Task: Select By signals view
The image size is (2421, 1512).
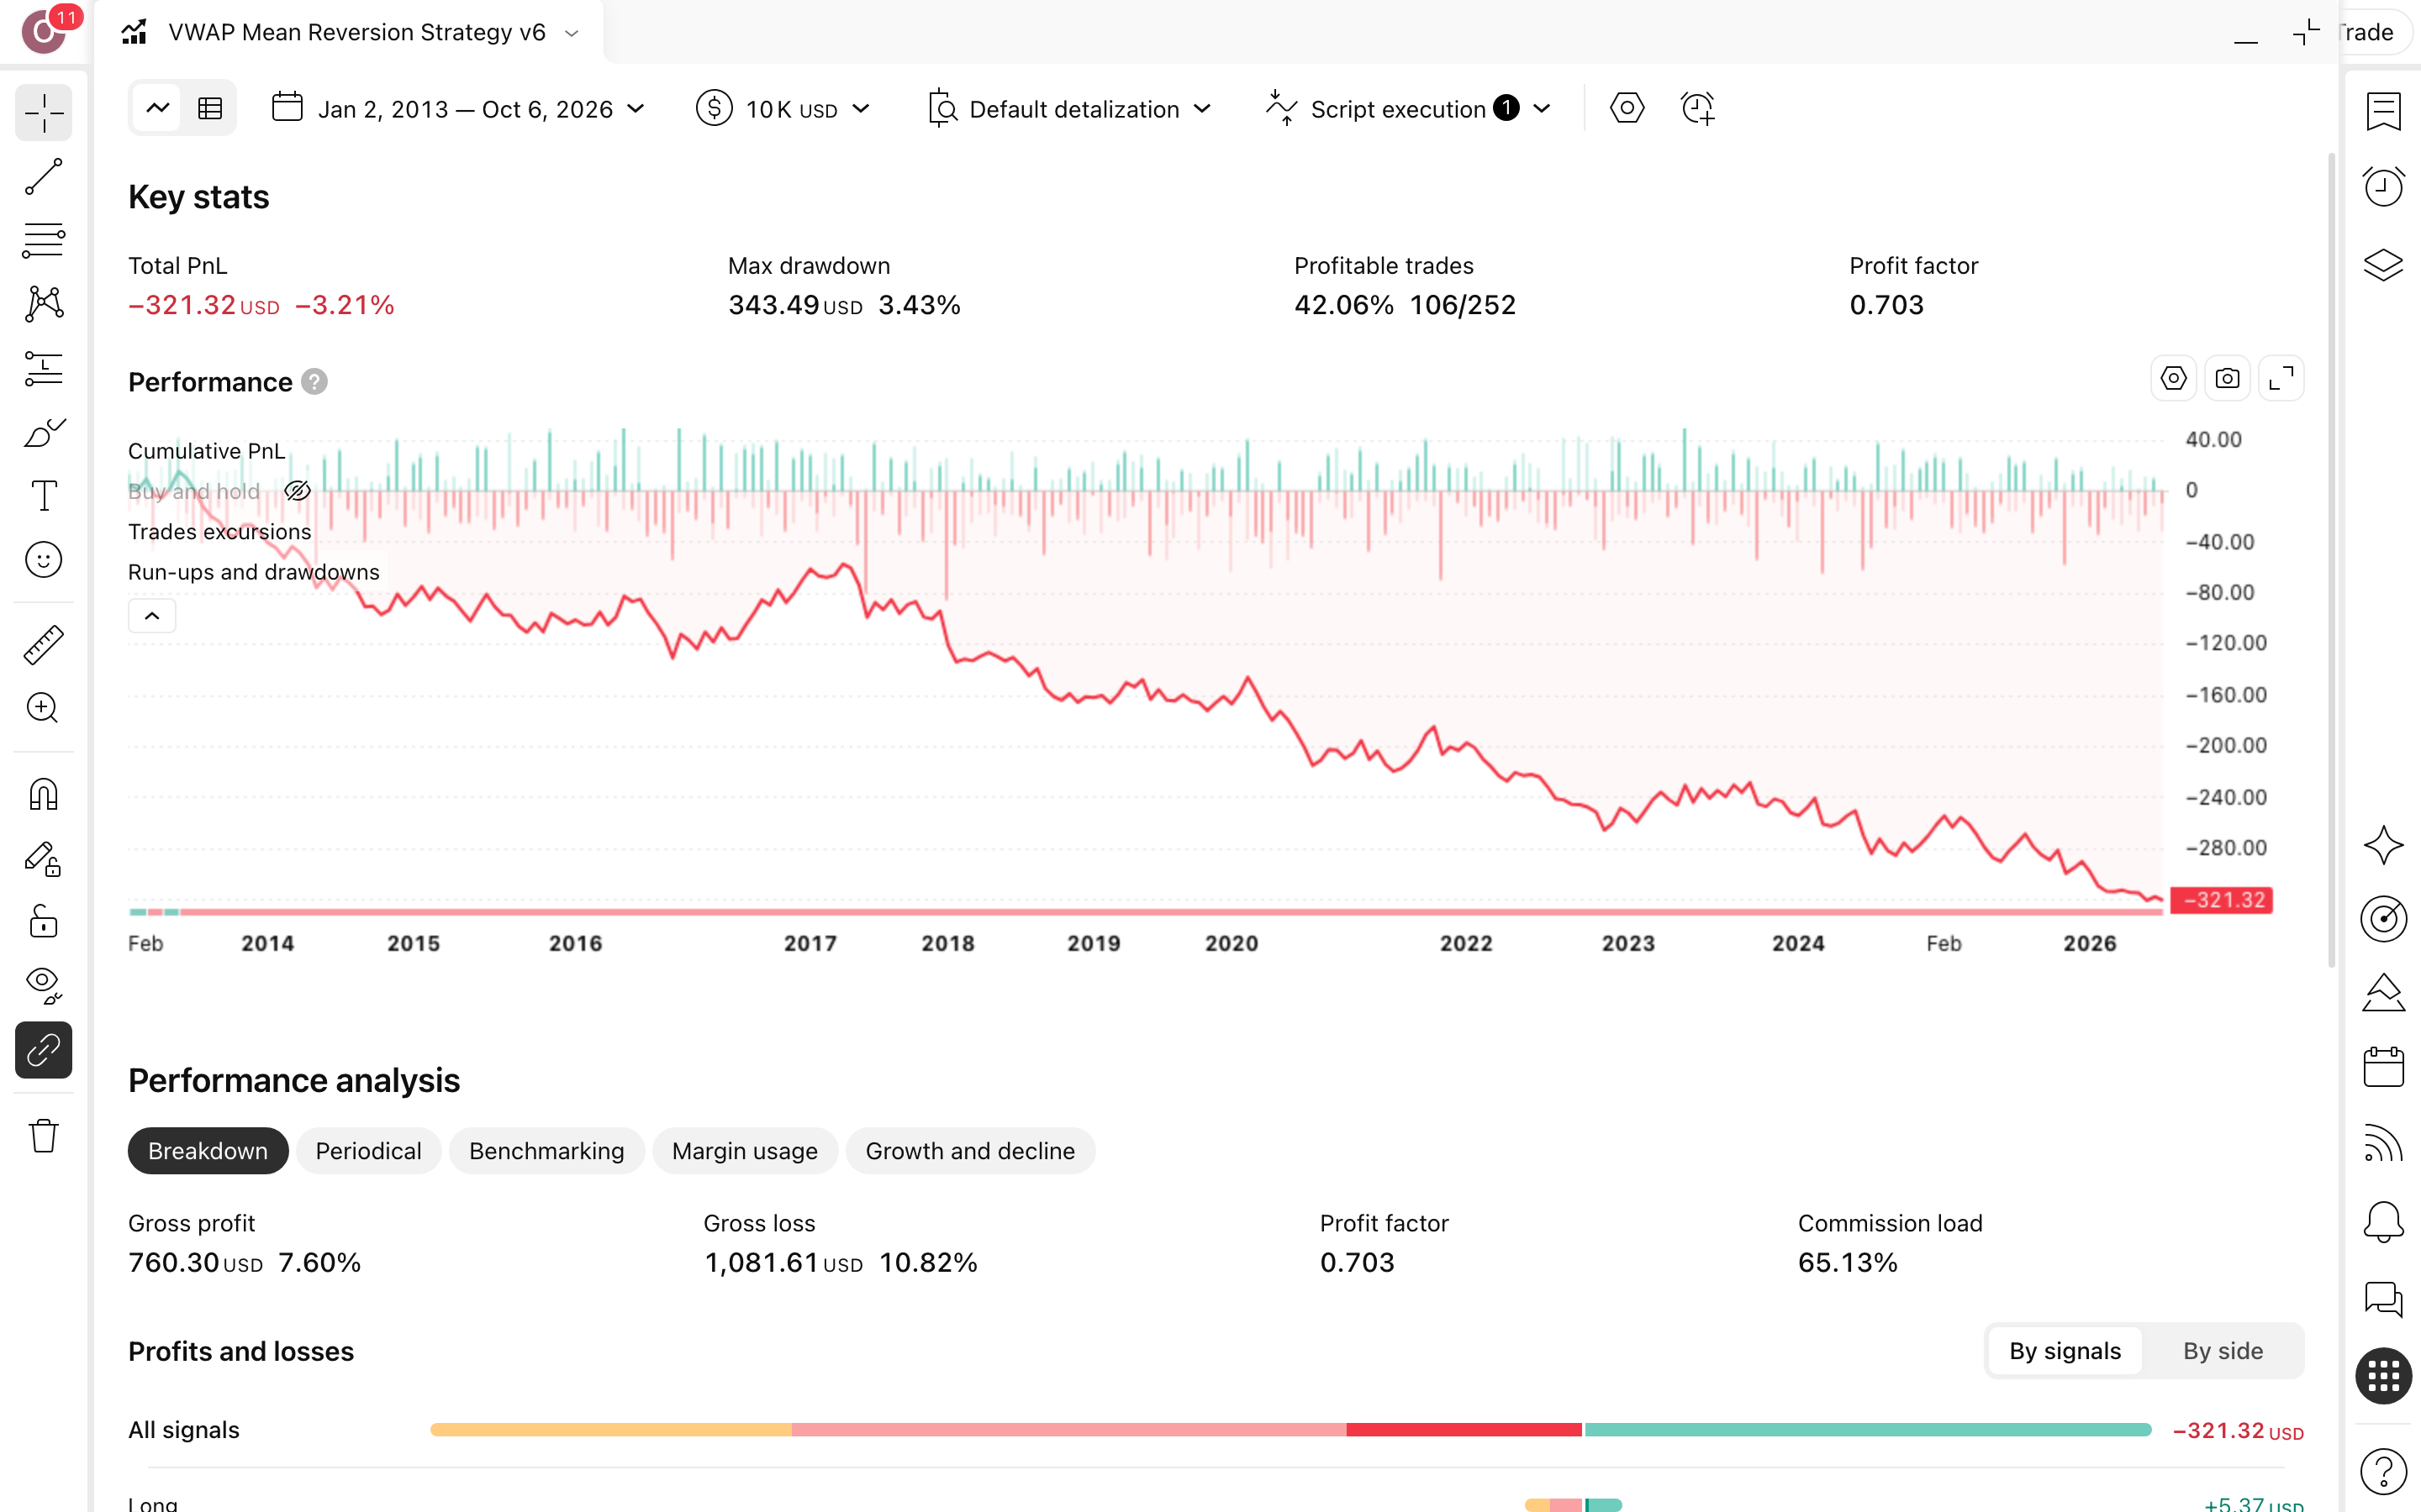Action: tap(2065, 1351)
